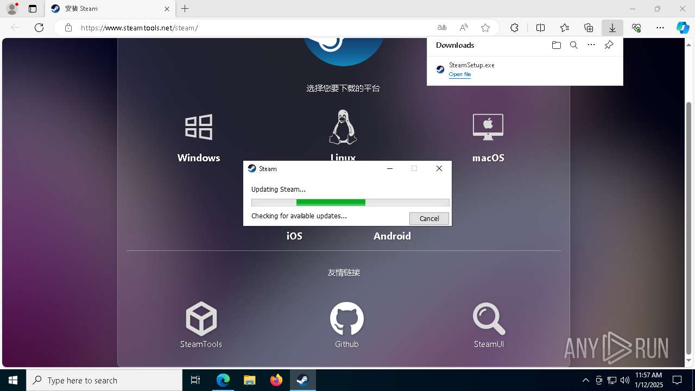This screenshot has height=391, width=695.
Task: Open the browser profile avatar
Action: (12, 9)
